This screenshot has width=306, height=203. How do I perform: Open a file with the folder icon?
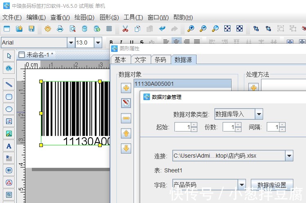19,29
